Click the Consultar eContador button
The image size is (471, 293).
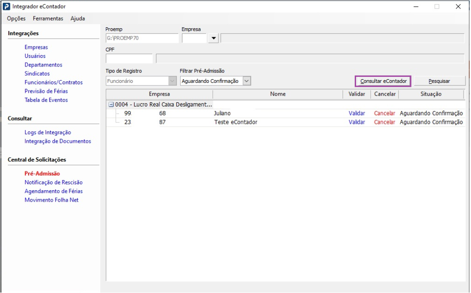tap(383, 81)
